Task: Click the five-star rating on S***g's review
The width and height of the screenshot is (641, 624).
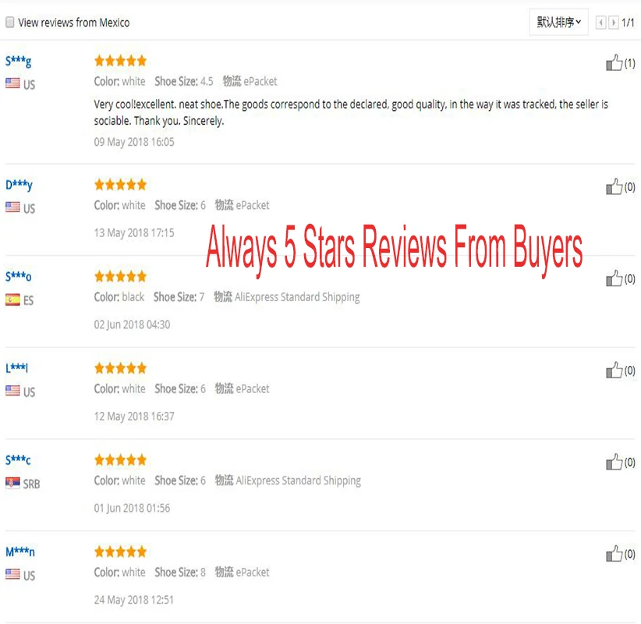Action: (x=120, y=61)
